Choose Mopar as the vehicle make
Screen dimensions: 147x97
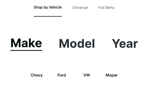tap(112, 75)
